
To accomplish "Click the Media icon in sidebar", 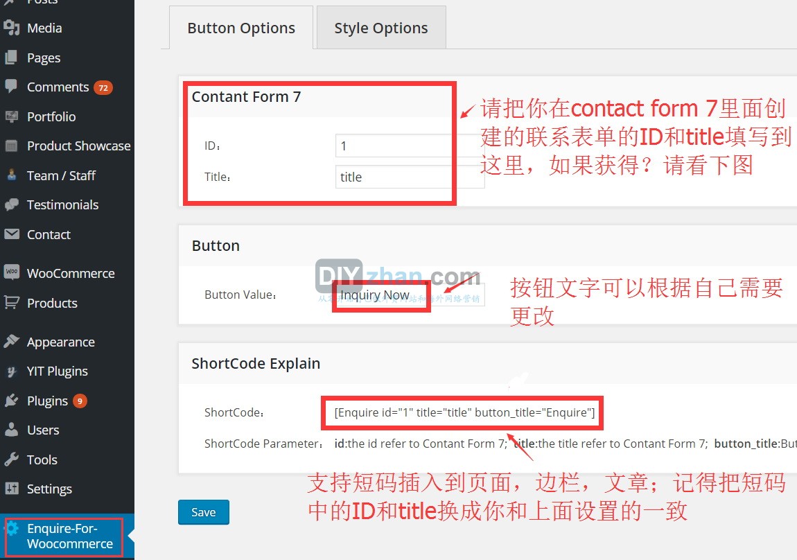I will (x=11, y=28).
